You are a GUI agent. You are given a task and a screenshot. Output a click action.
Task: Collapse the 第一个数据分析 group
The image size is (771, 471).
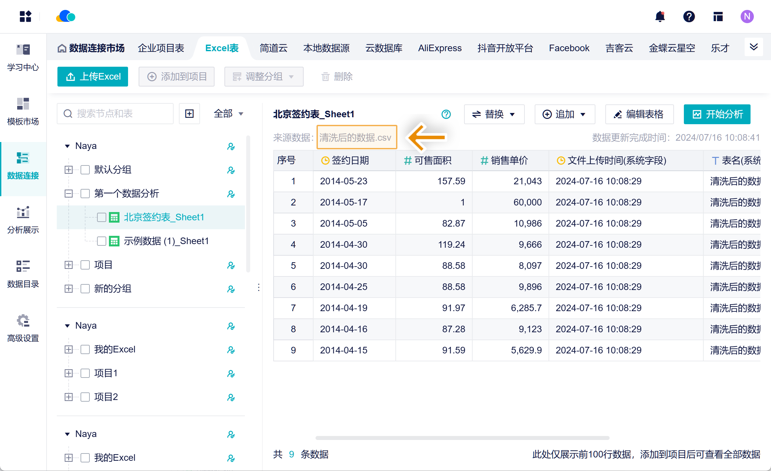69,194
